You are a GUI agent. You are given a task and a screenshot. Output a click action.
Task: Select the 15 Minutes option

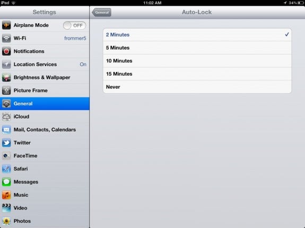197,74
